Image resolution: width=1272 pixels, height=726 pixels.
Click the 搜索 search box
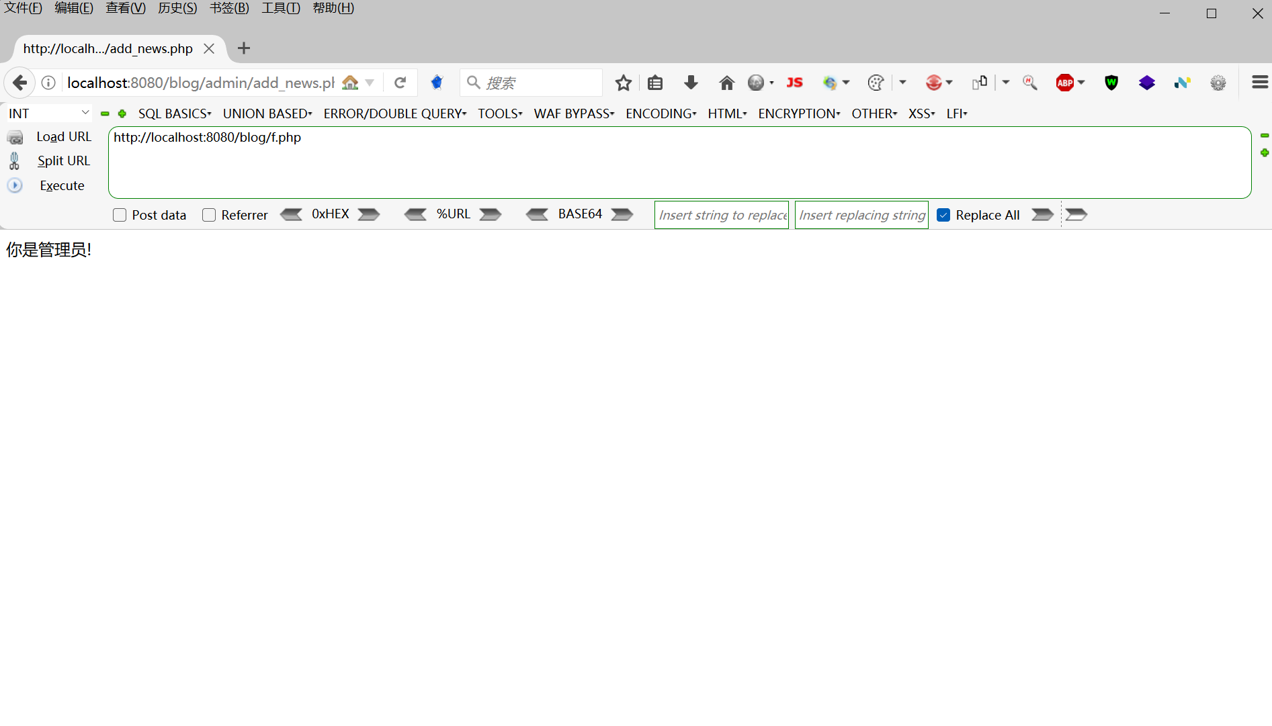click(x=531, y=83)
